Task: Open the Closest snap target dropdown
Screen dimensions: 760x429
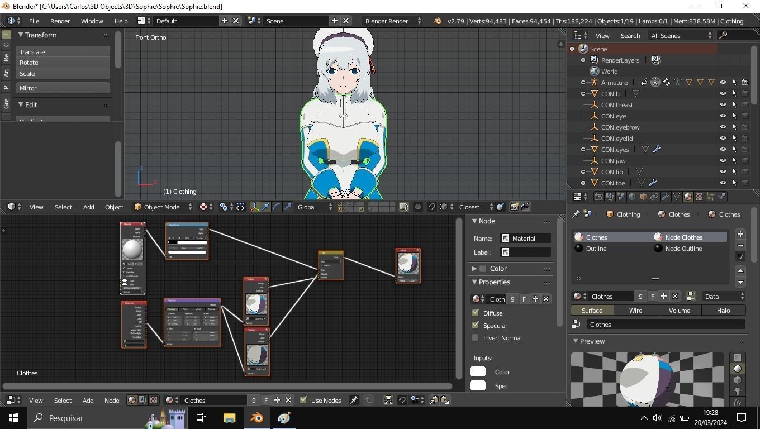Action: [x=476, y=207]
